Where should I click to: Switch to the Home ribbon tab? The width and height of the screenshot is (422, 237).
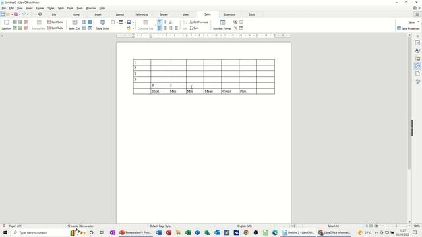click(76, 14)
